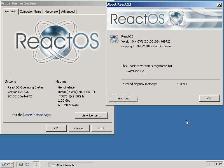The image size is (224, 168).
Task: Expand hidden tray icons with the chevron
Action: (x=209, y=165)
